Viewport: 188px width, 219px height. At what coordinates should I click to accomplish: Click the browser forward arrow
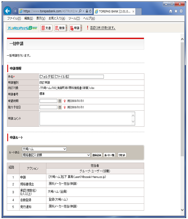[15, 11]
